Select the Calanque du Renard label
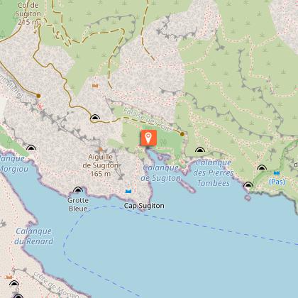This screenshot has width=298, height=298. (x=33, y=236)
